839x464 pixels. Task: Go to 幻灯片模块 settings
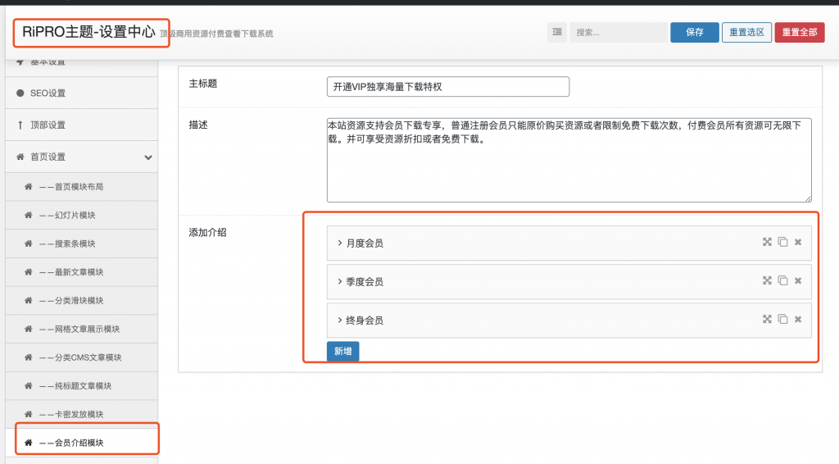[81, 215]
